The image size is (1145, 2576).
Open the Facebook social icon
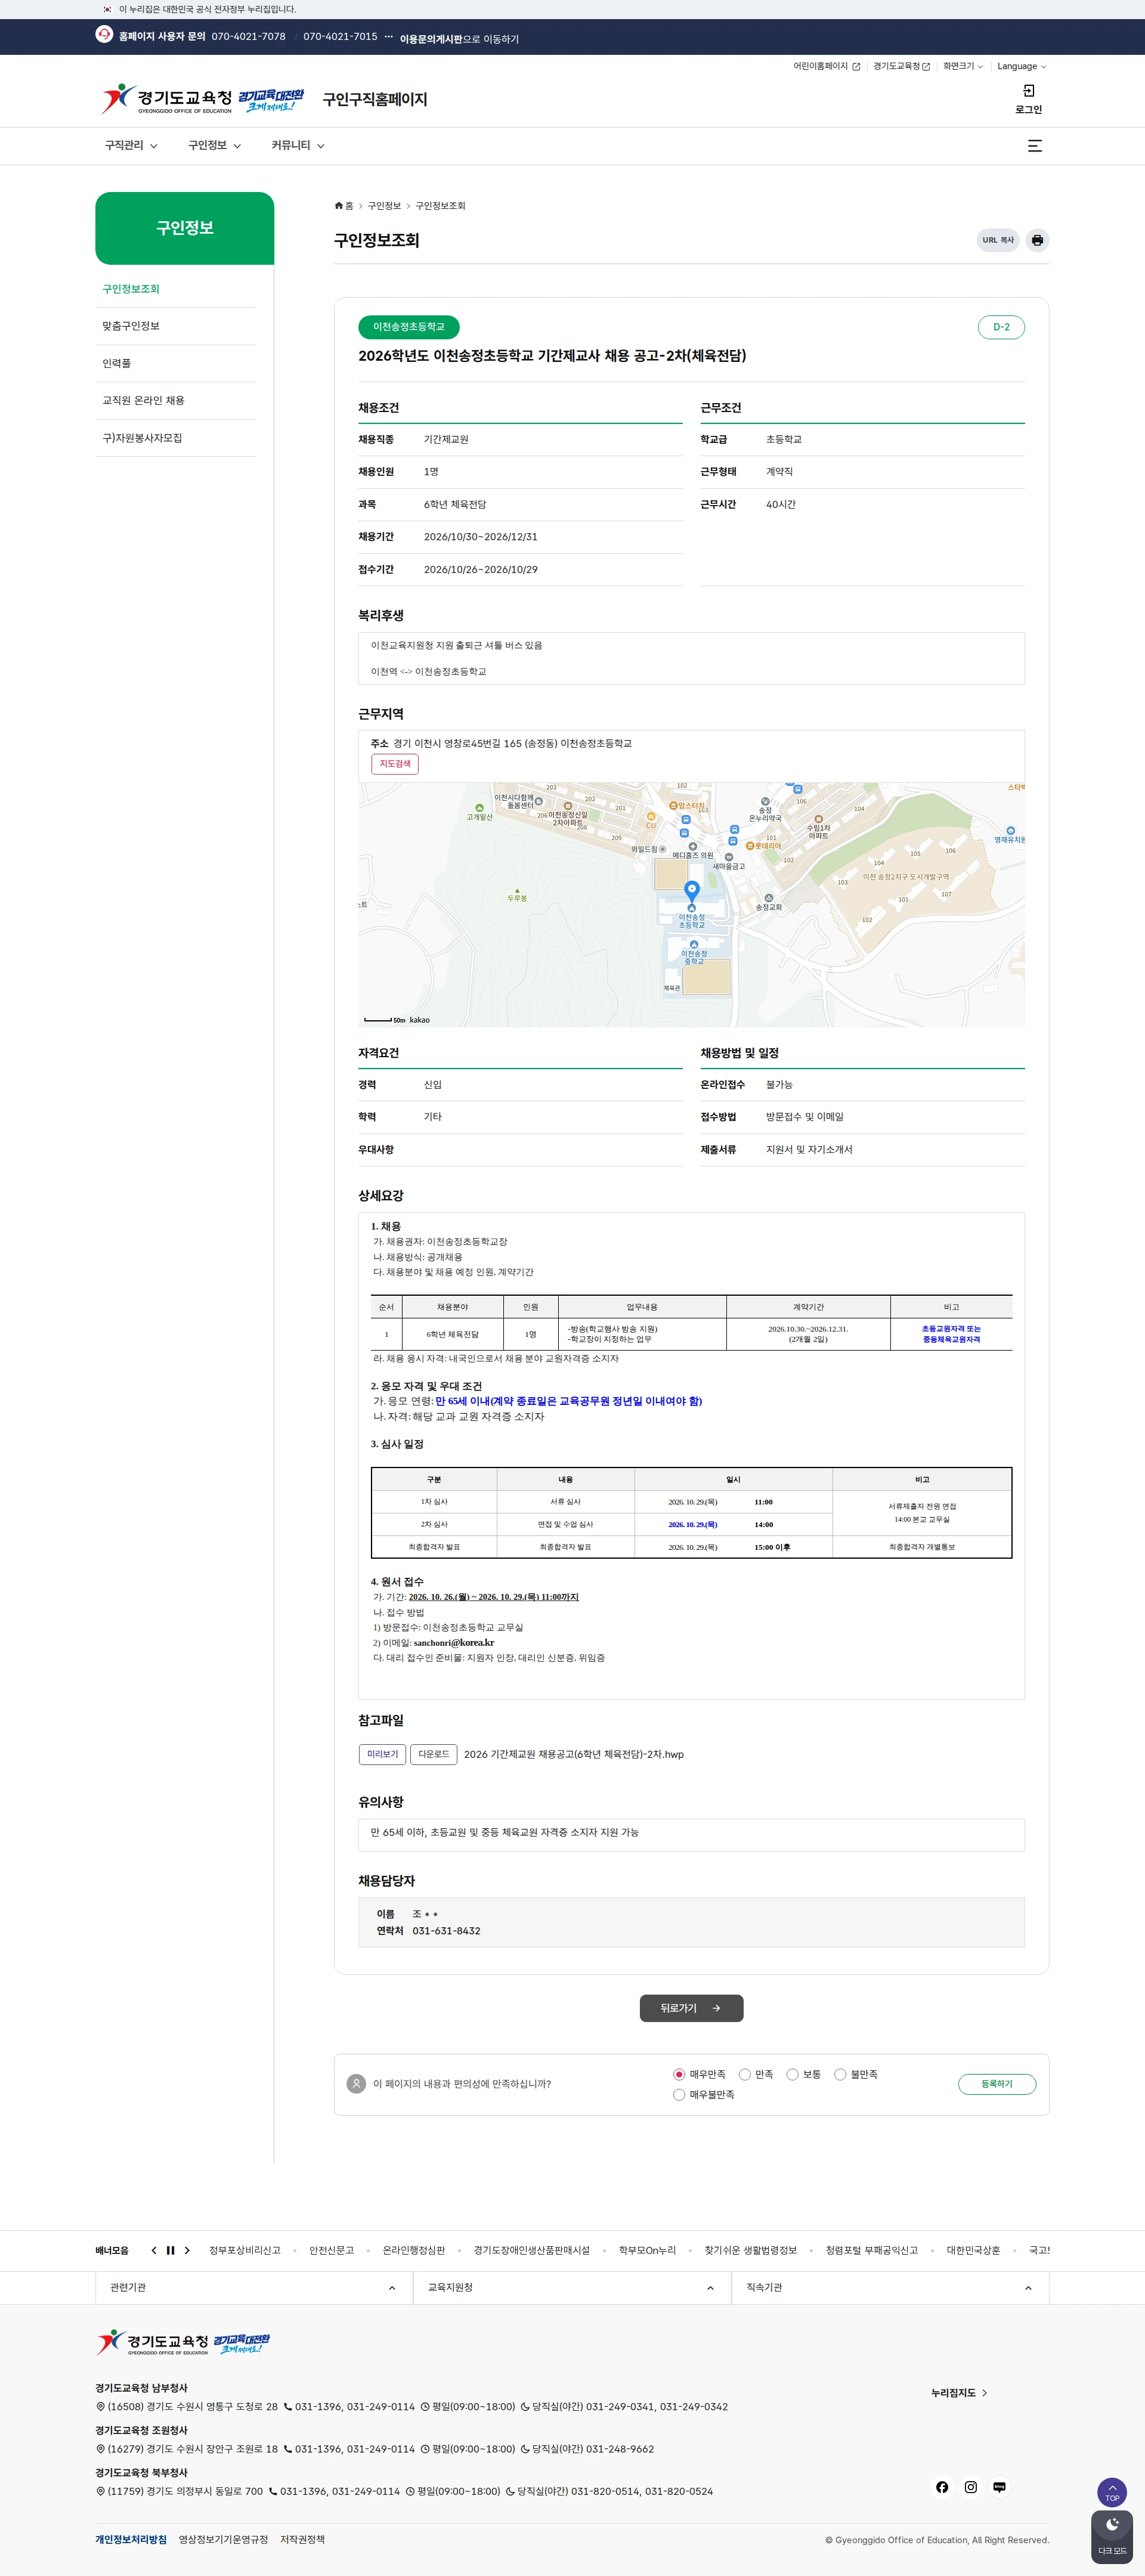942,2487
